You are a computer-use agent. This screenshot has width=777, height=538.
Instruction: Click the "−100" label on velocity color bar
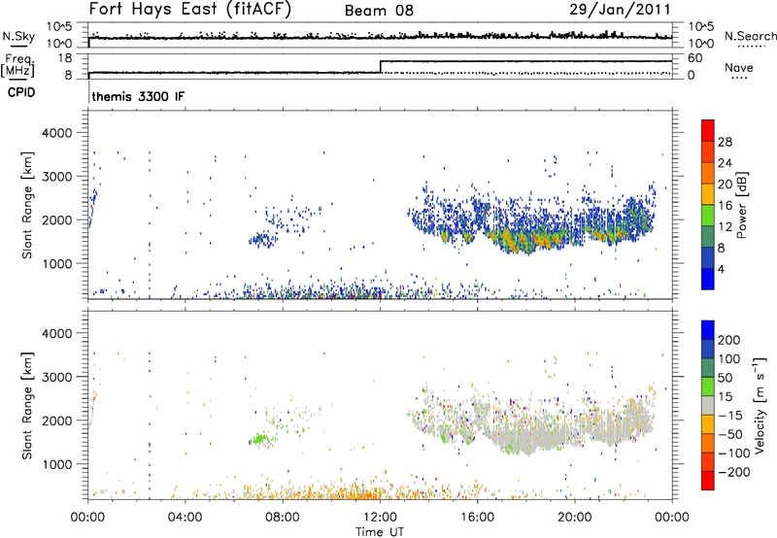click(x=733, y=454)
